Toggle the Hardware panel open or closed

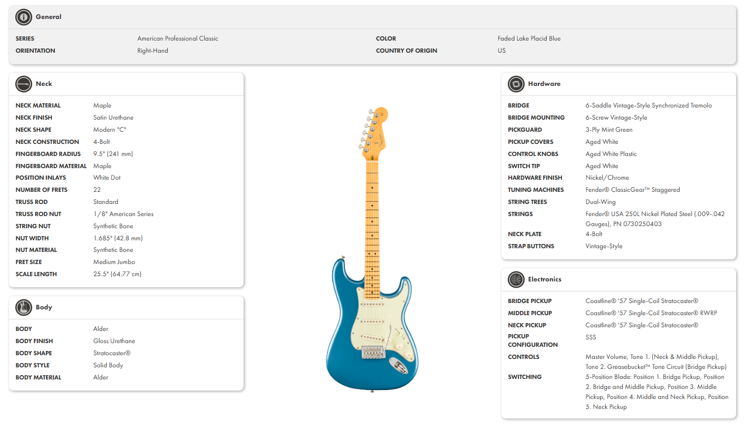pyautogui.click(x=545, y=84)
